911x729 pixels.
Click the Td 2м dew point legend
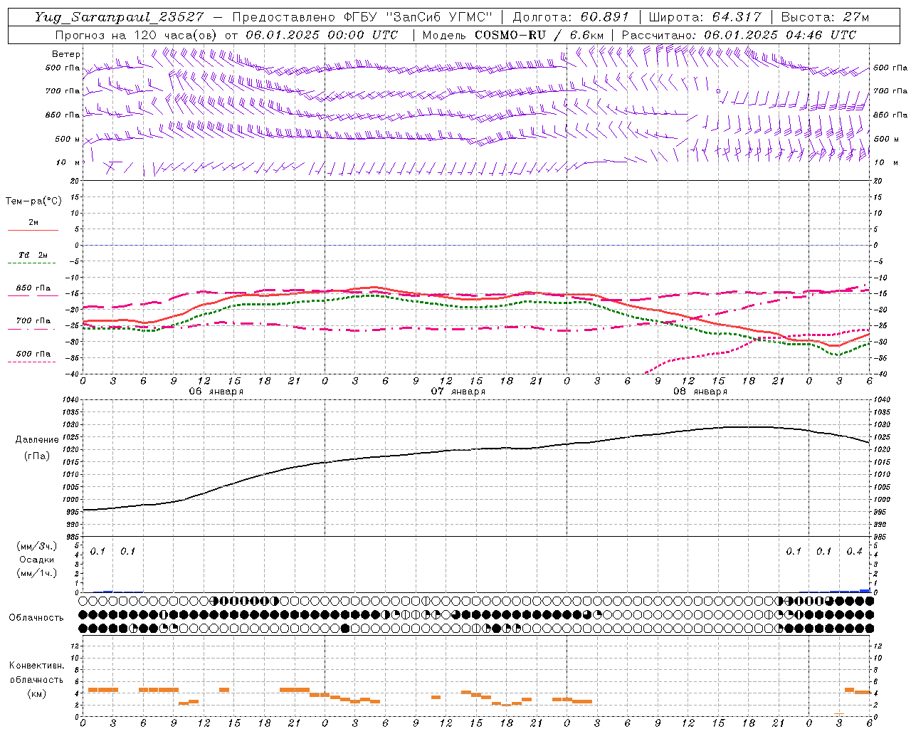click(x=33, y=255)
